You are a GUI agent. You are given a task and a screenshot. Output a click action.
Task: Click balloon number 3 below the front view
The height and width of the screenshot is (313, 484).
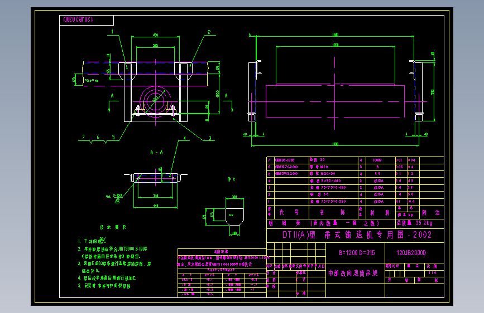210,138
